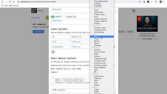
Task: Click the browser back arrow
Action: coord(3,2)
